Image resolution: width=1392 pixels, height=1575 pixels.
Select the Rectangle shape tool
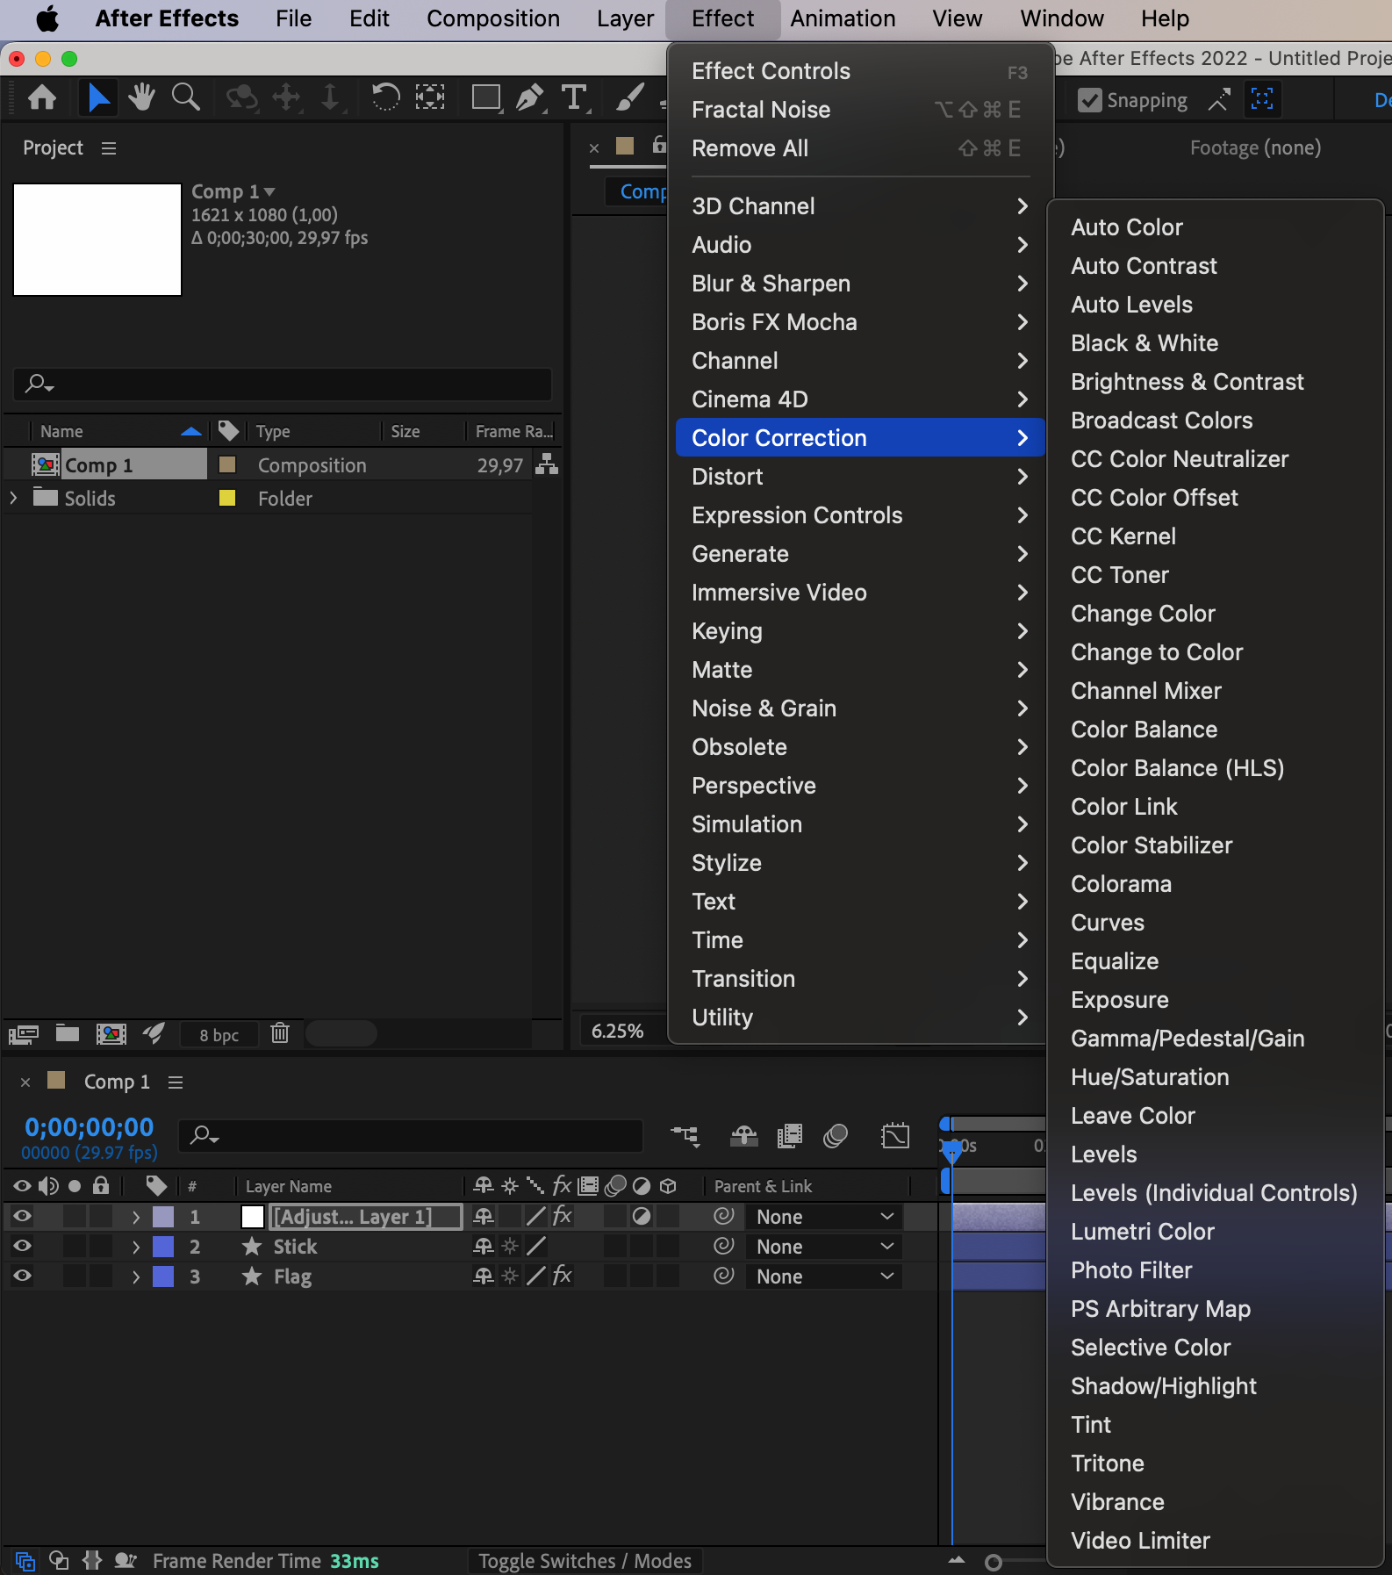point(486,97)
